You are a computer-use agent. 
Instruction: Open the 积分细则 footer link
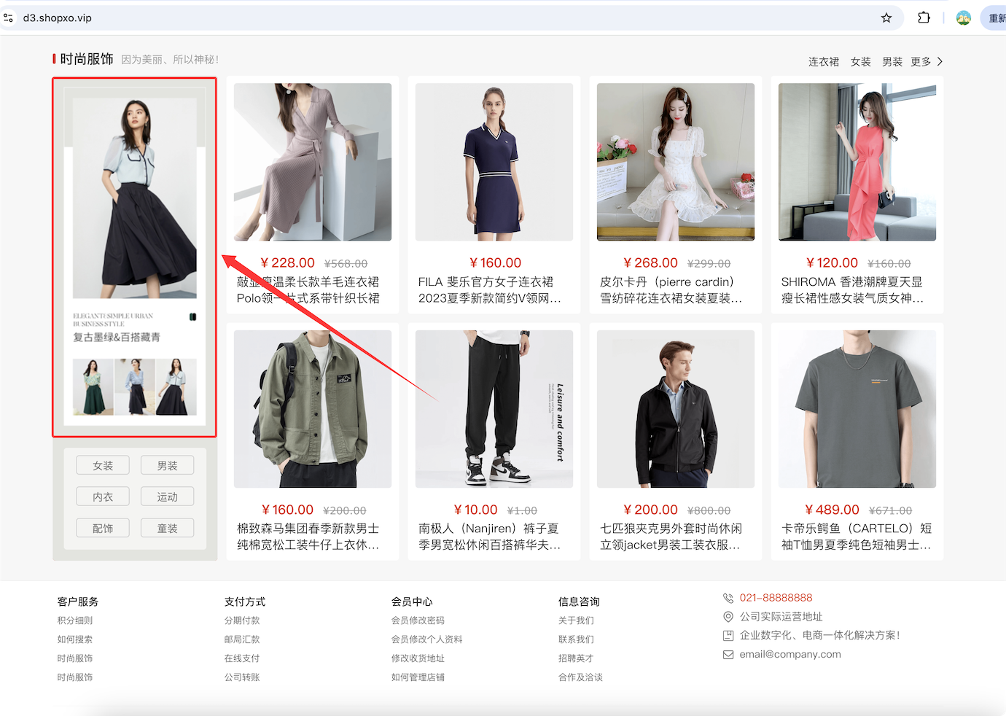pyautogui.click(x=75, y=620)
